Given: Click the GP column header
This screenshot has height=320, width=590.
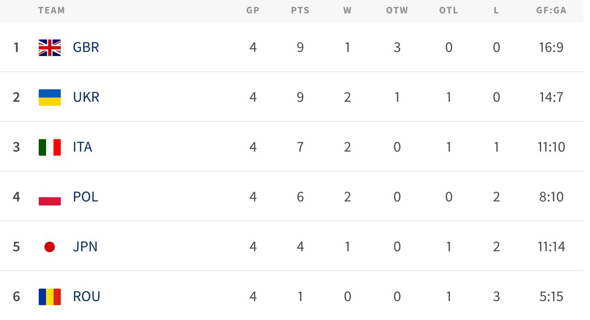Looking at the screenshot, I should [x=253, y=10].
